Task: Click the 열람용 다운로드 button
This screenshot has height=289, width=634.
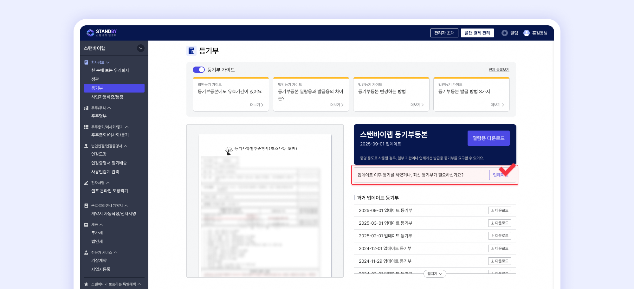Action: tap(488, 138)
